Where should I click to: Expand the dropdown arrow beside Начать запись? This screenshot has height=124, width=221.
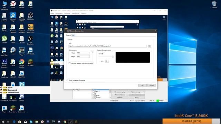click(144, 92)
